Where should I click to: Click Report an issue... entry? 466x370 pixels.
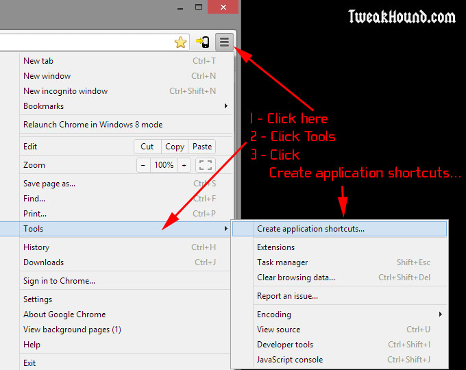click(339, 296)
